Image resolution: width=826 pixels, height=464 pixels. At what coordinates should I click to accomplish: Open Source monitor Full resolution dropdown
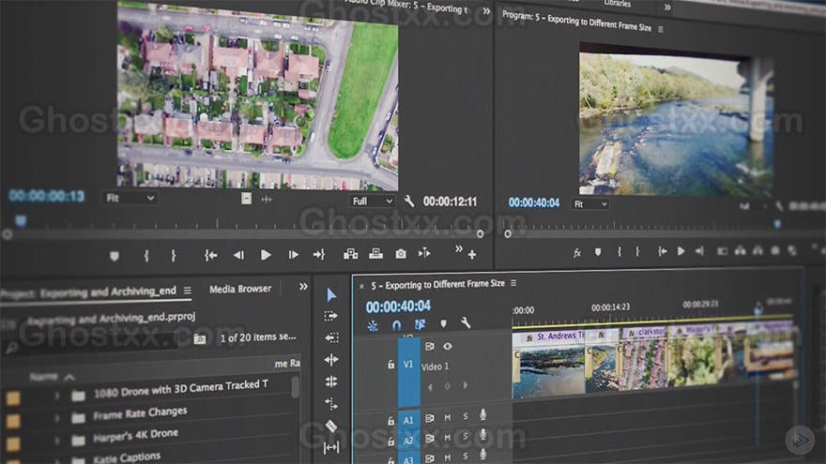[x=372, y=201]
